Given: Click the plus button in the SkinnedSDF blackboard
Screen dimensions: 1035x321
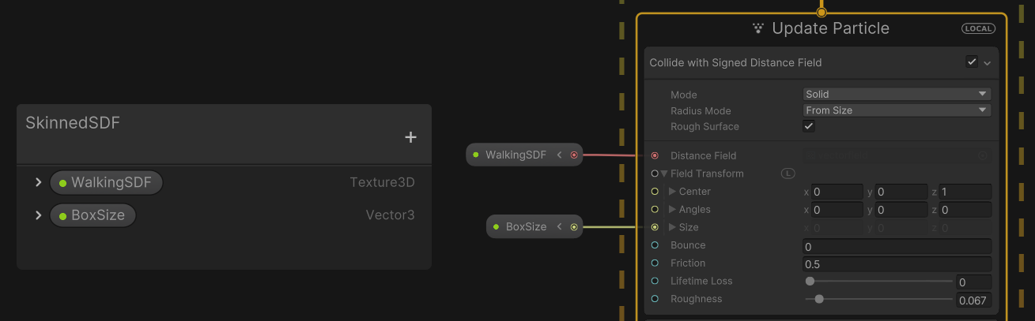Looking at the screenshot, I should (x=410, y=137).
